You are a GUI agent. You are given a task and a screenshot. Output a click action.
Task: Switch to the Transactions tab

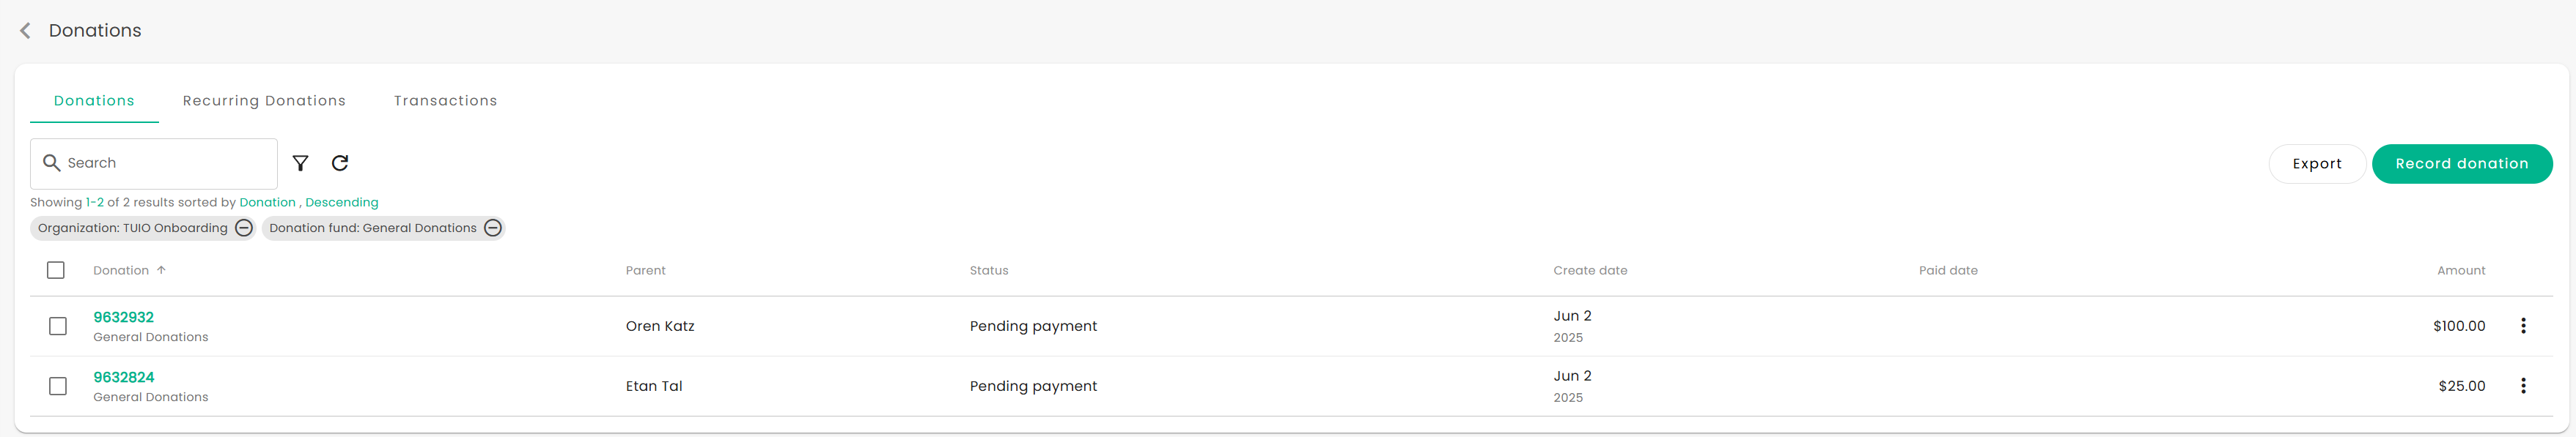445,100
